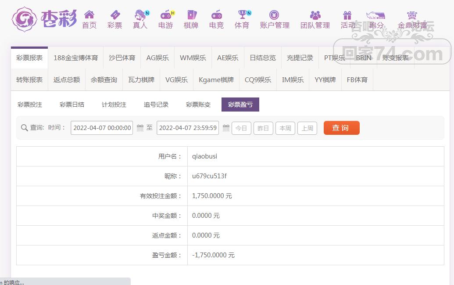Filter results by 上周 last week

click(x=307, y=128)
